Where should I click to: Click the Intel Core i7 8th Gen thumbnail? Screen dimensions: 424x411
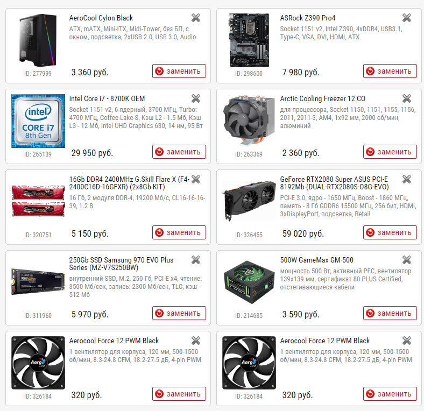click(38, 121)
